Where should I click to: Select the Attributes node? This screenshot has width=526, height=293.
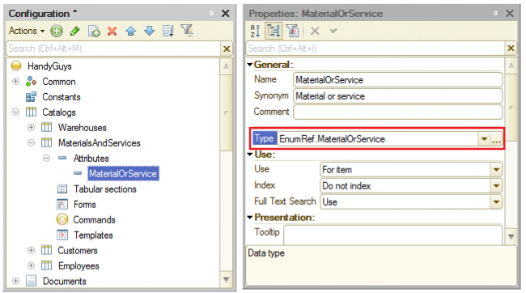coord(91,159)
